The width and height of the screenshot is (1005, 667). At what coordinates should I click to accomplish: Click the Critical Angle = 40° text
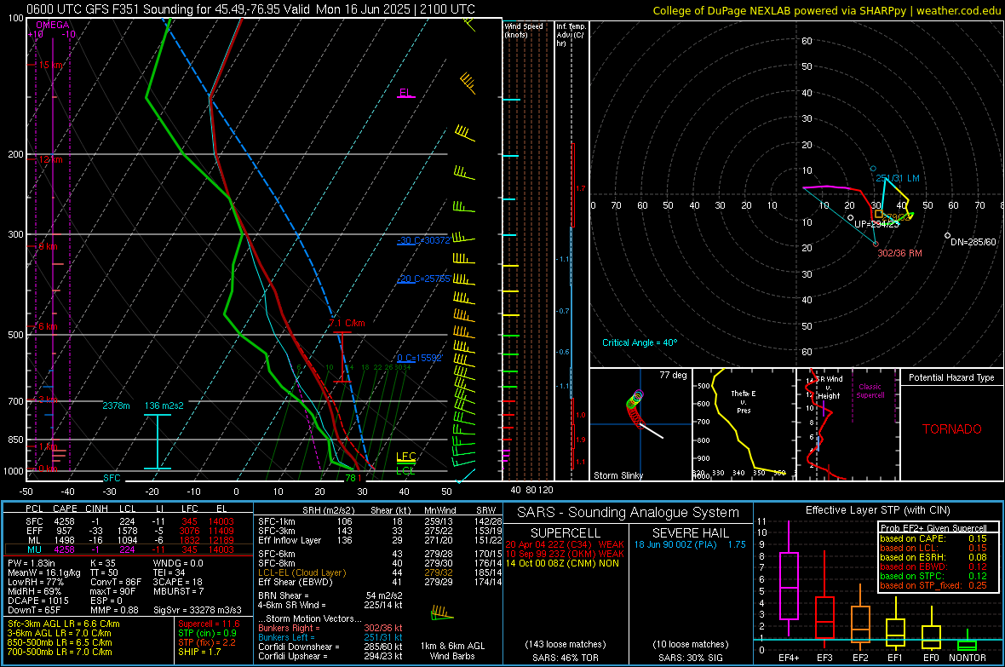point(640,342)
